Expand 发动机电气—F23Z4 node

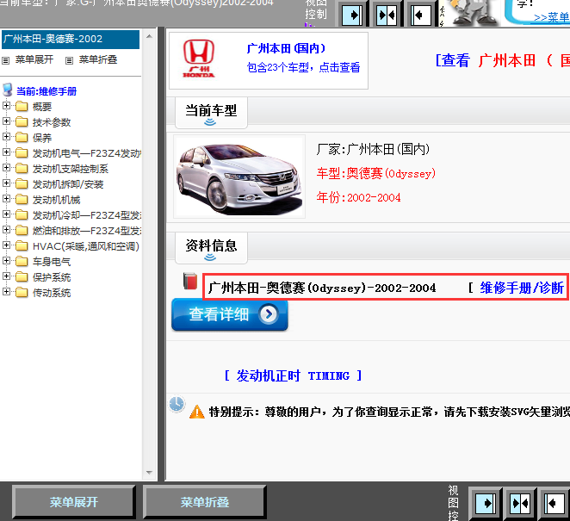point(6,152)
